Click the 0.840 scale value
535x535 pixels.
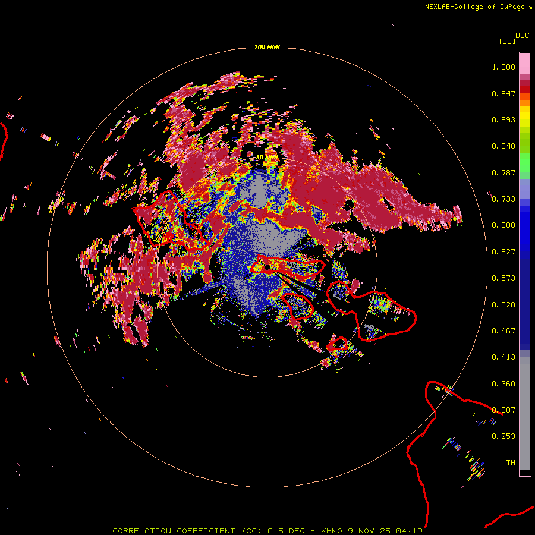(503, 146)
